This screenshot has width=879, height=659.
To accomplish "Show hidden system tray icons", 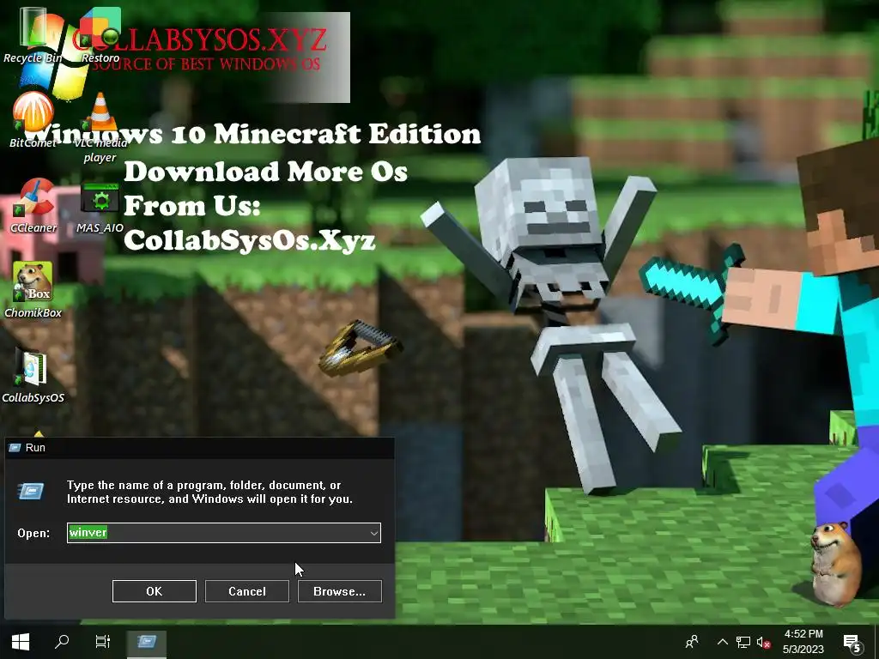I will point(722,642).
